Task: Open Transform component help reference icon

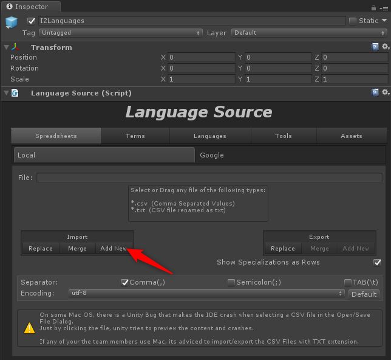Action: click(x=375, y=47)
